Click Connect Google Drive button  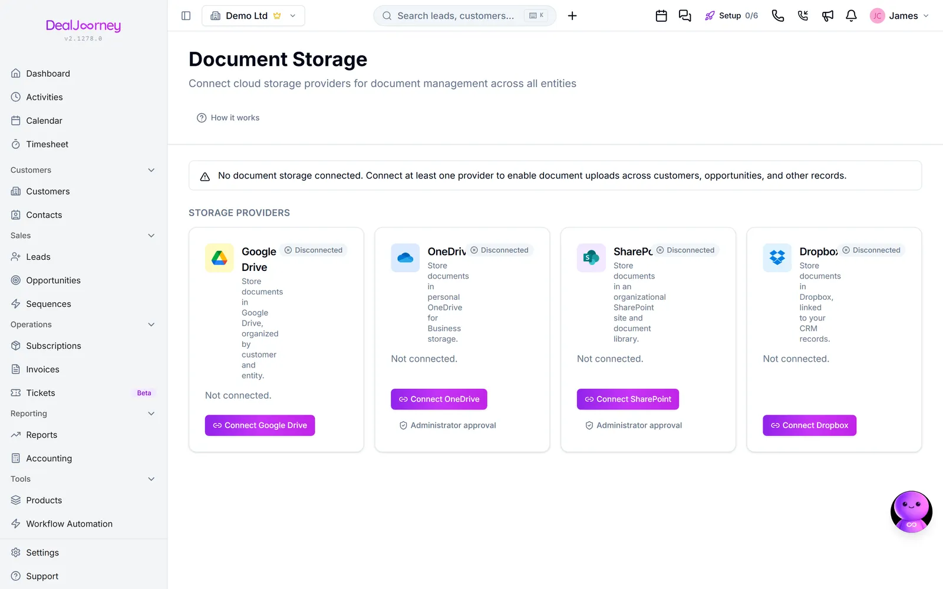(260, 425)
